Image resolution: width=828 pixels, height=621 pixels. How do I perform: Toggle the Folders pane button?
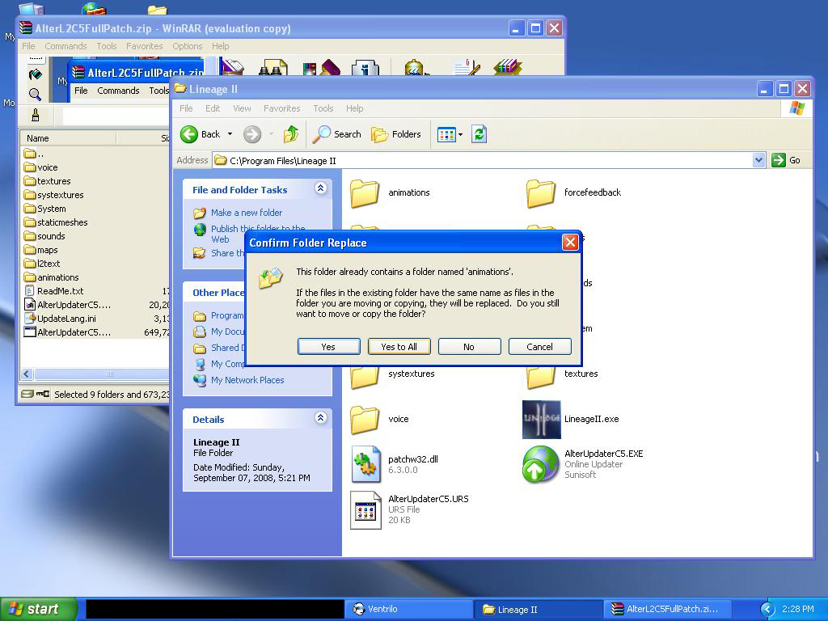tap(396, 134)
